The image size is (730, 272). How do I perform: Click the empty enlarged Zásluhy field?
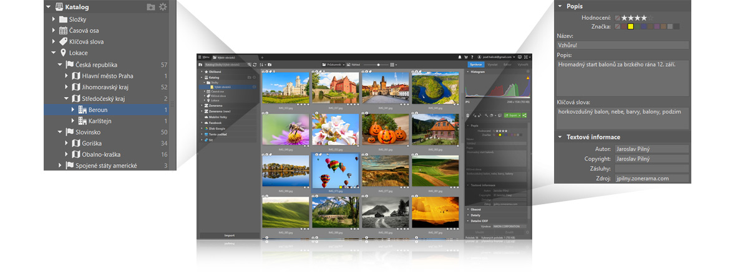click(x=651, y=169)
